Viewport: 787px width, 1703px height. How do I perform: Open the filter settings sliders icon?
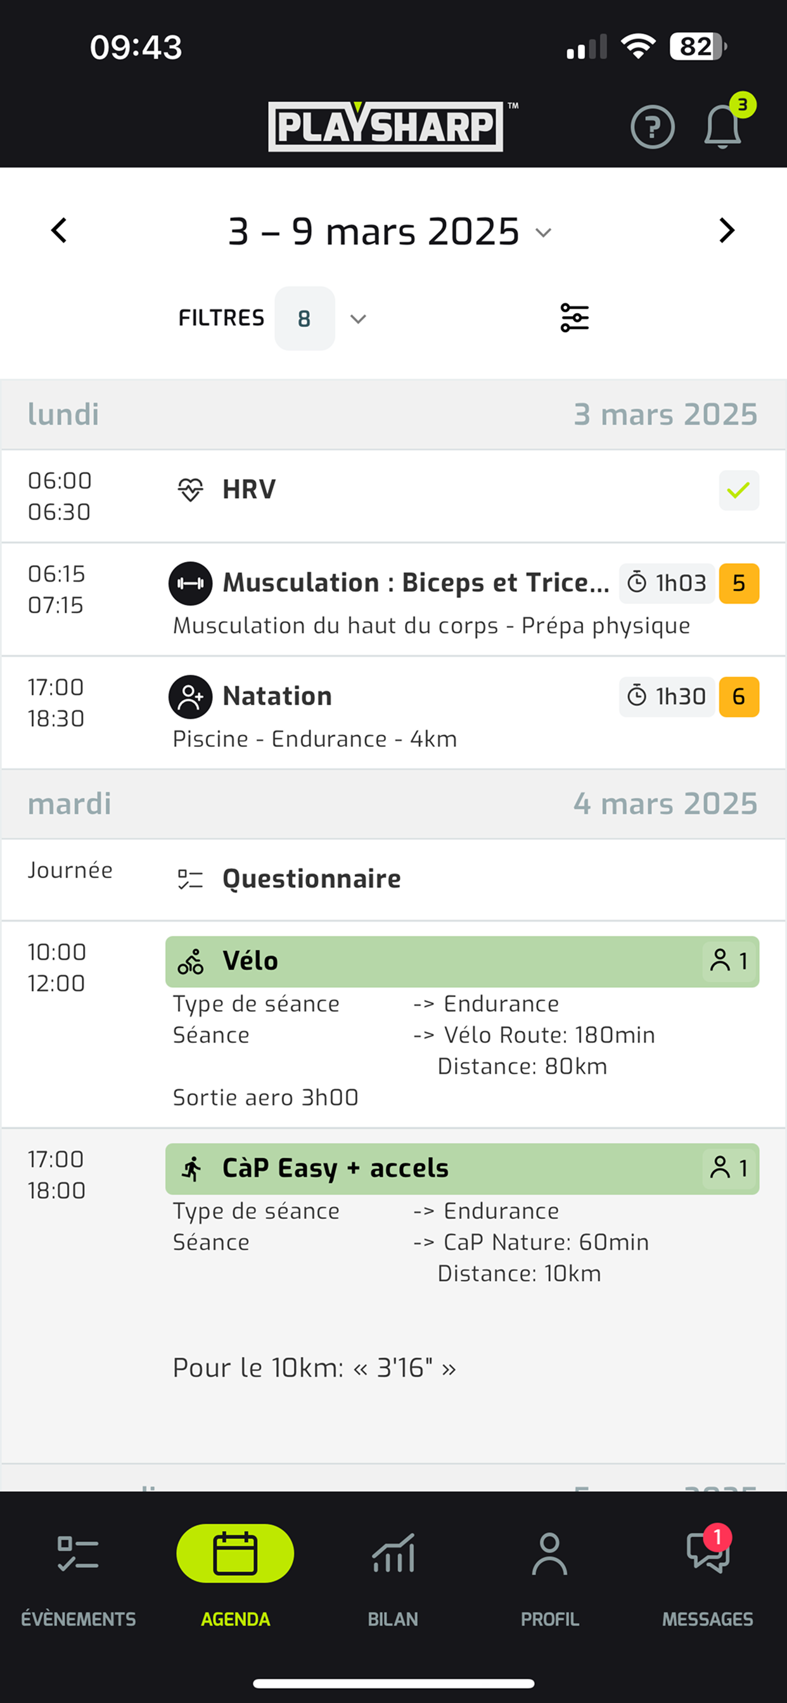tap(574, 318)
